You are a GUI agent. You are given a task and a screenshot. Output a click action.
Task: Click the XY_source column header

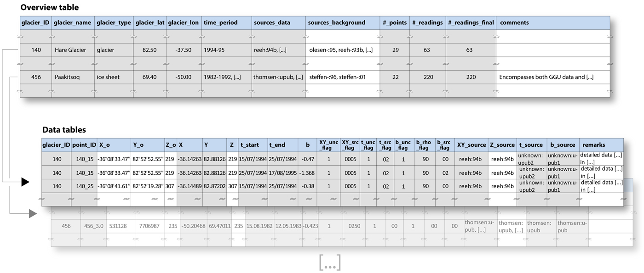pyautogui.click(x=471, y=145)
